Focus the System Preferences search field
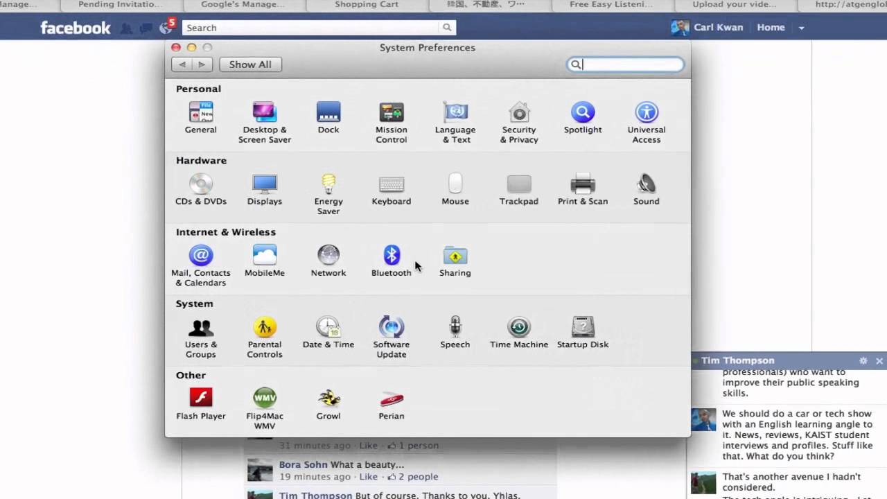 pos(625,64)
